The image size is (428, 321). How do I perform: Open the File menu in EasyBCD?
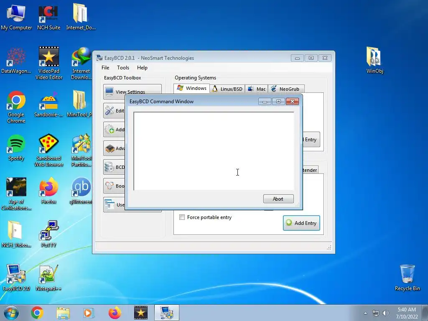pyautogui.click(x=105, y=68)
